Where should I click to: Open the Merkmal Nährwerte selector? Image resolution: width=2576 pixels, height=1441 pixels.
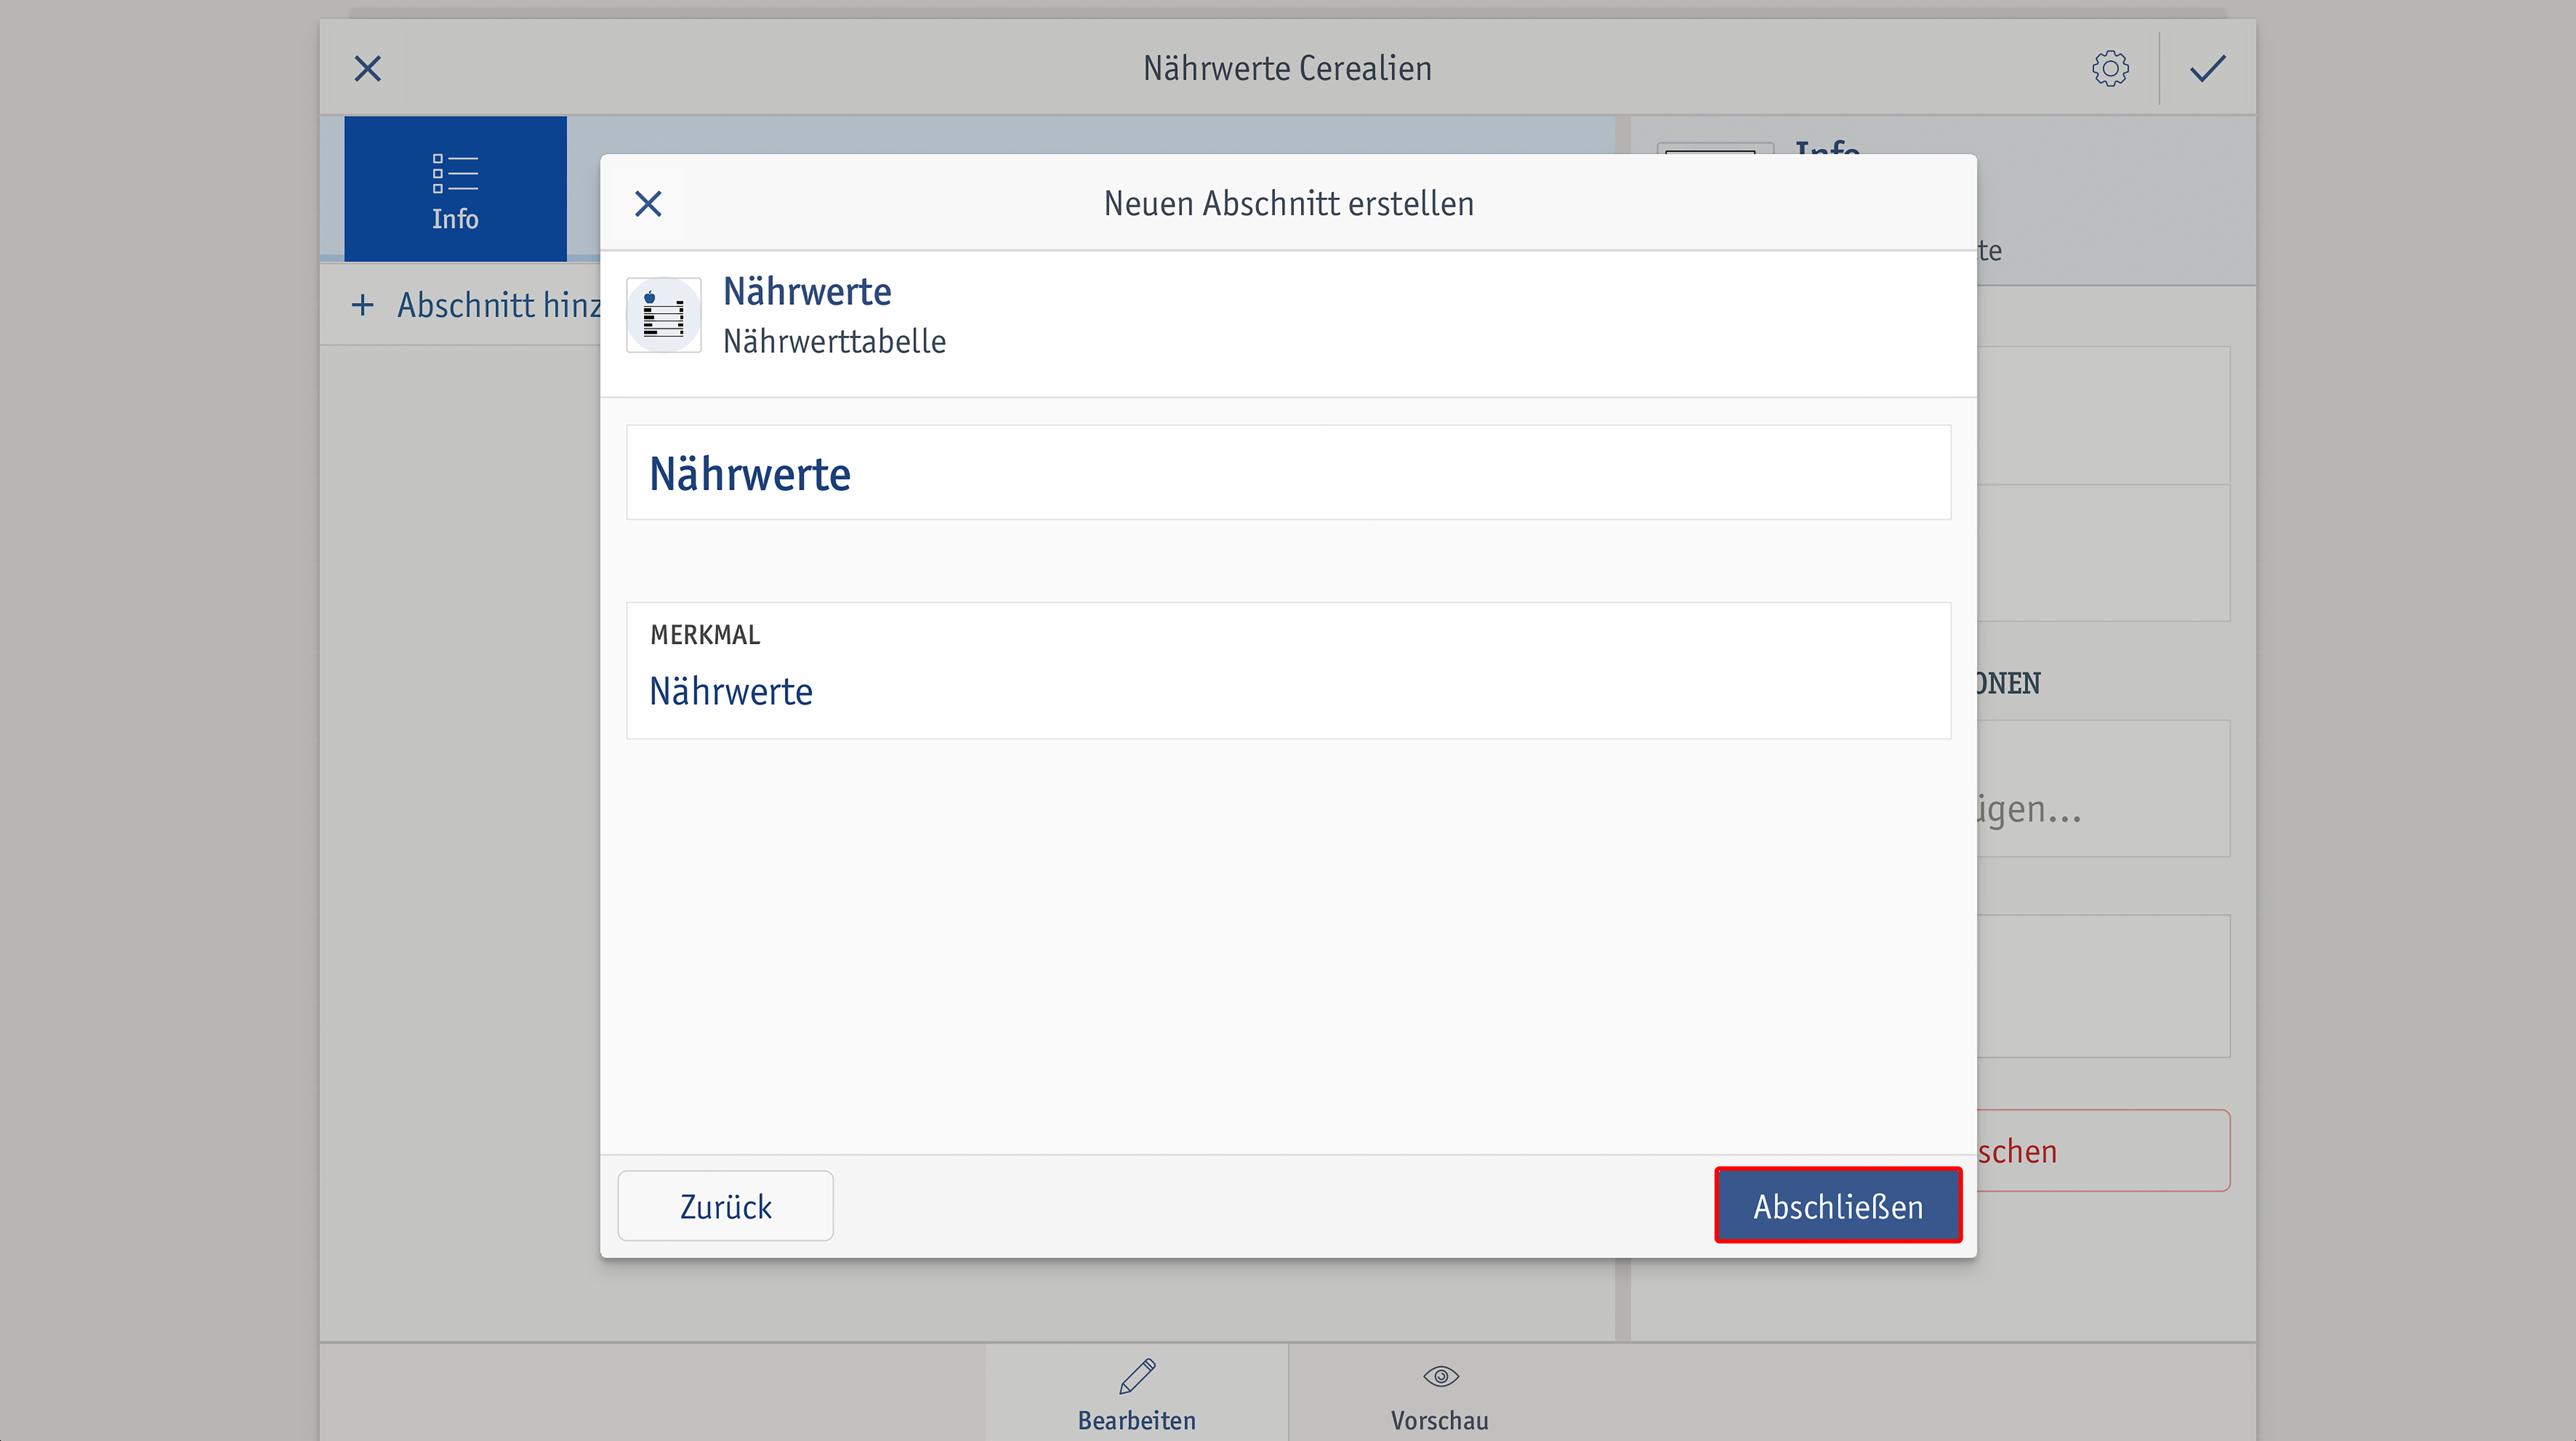click(x=1288, y=670)
